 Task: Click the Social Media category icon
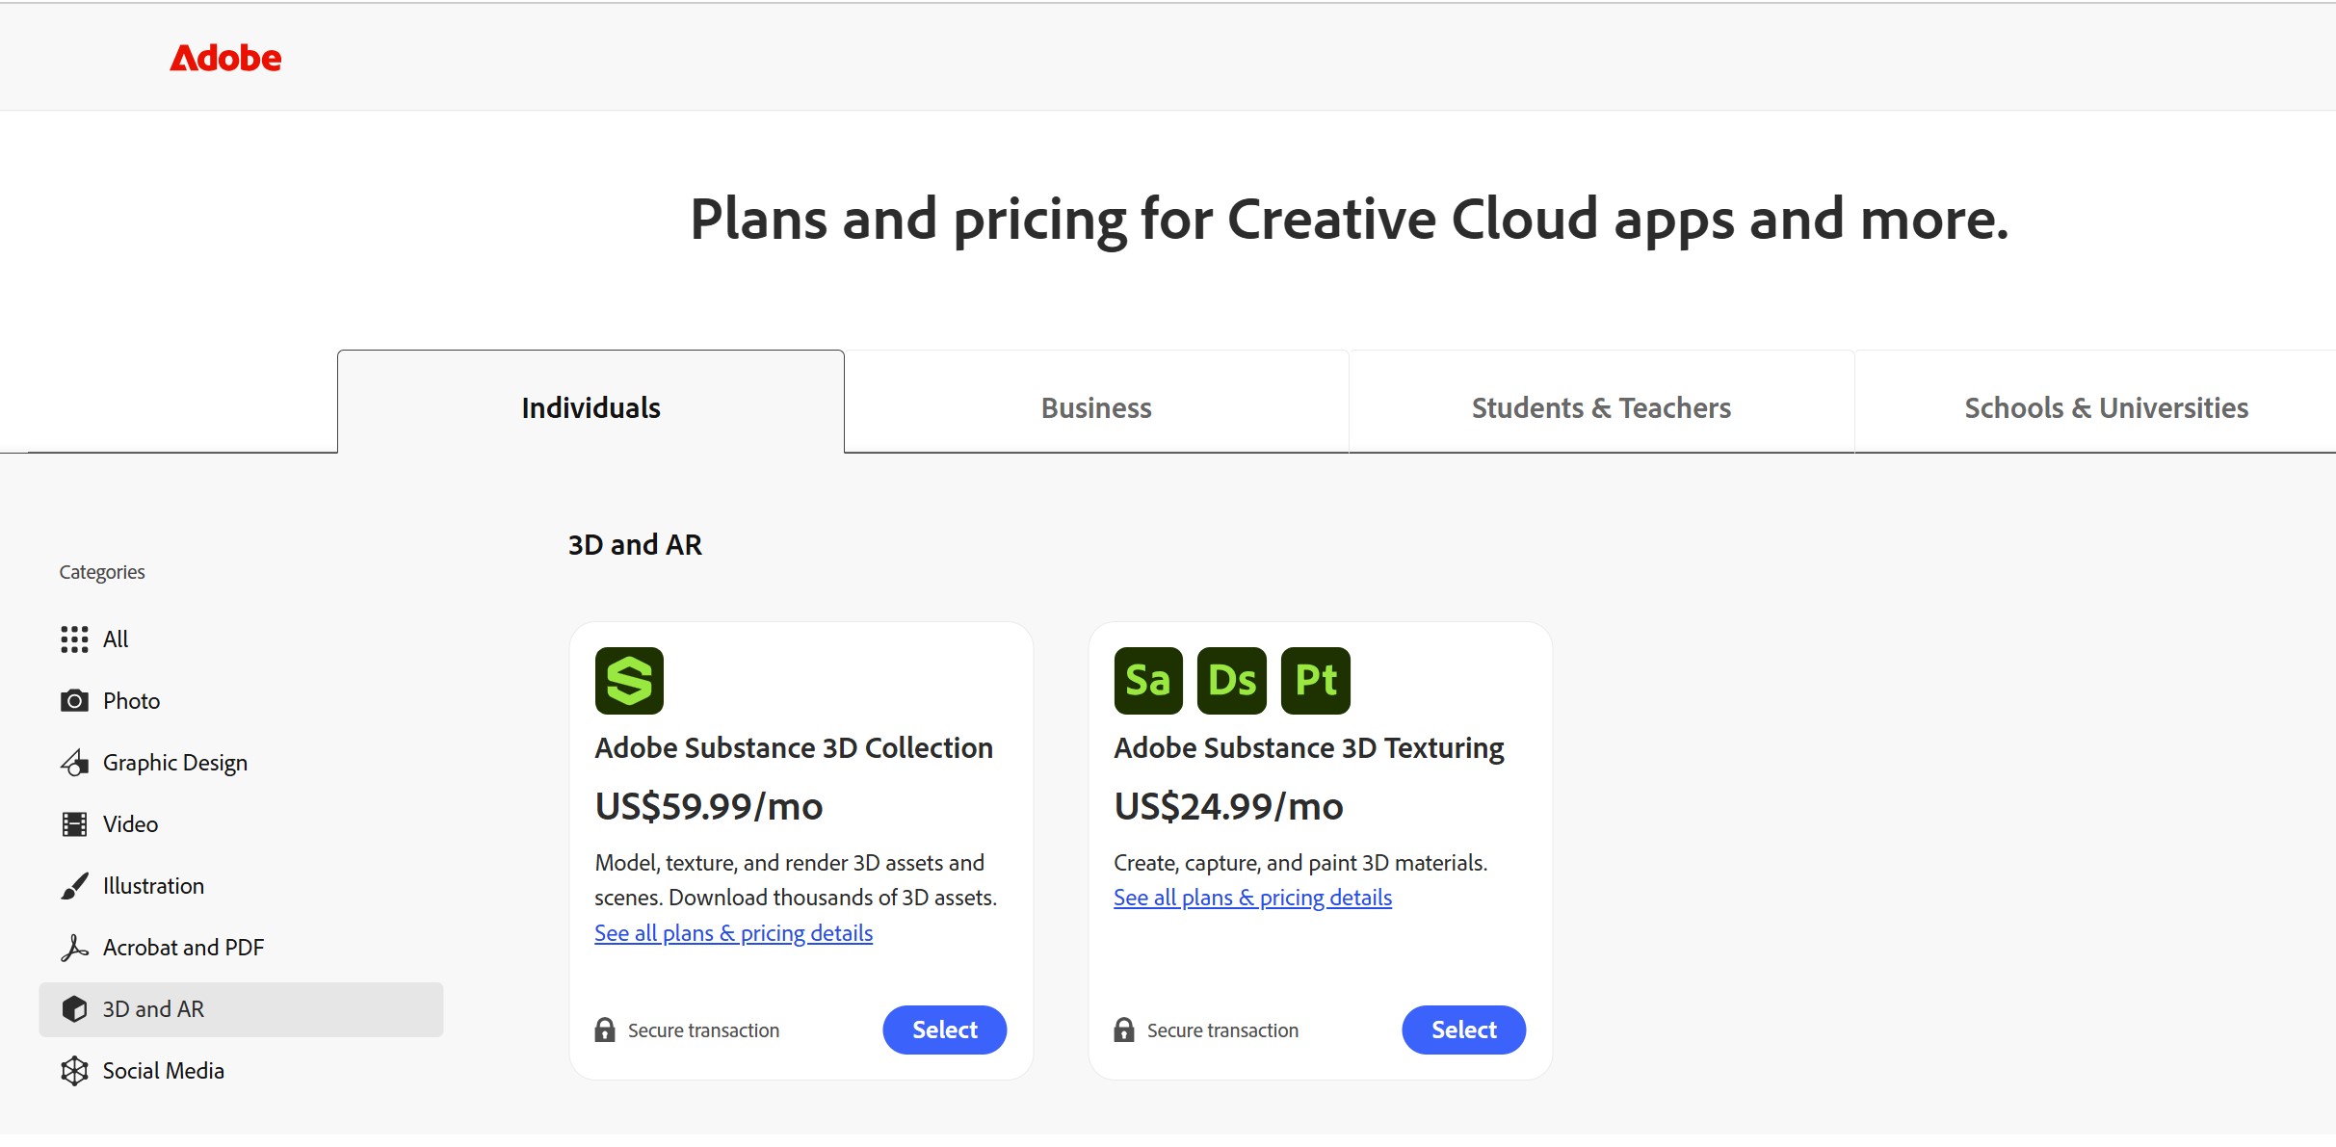(74, 1071)
